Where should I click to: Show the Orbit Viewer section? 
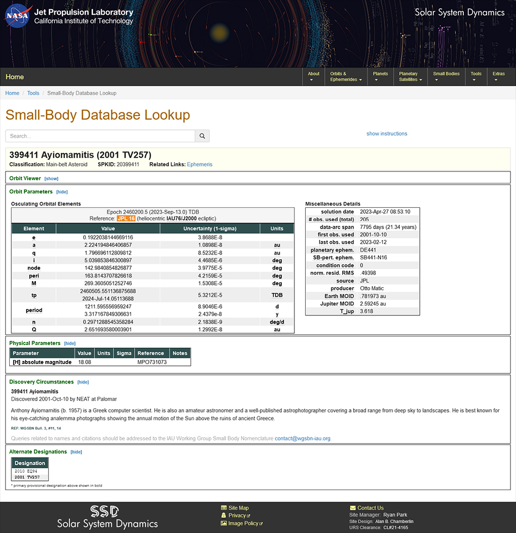coord(51,179)
